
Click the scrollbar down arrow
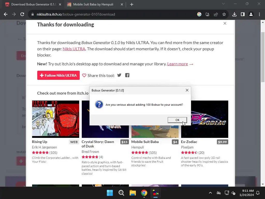click(263, 184)
